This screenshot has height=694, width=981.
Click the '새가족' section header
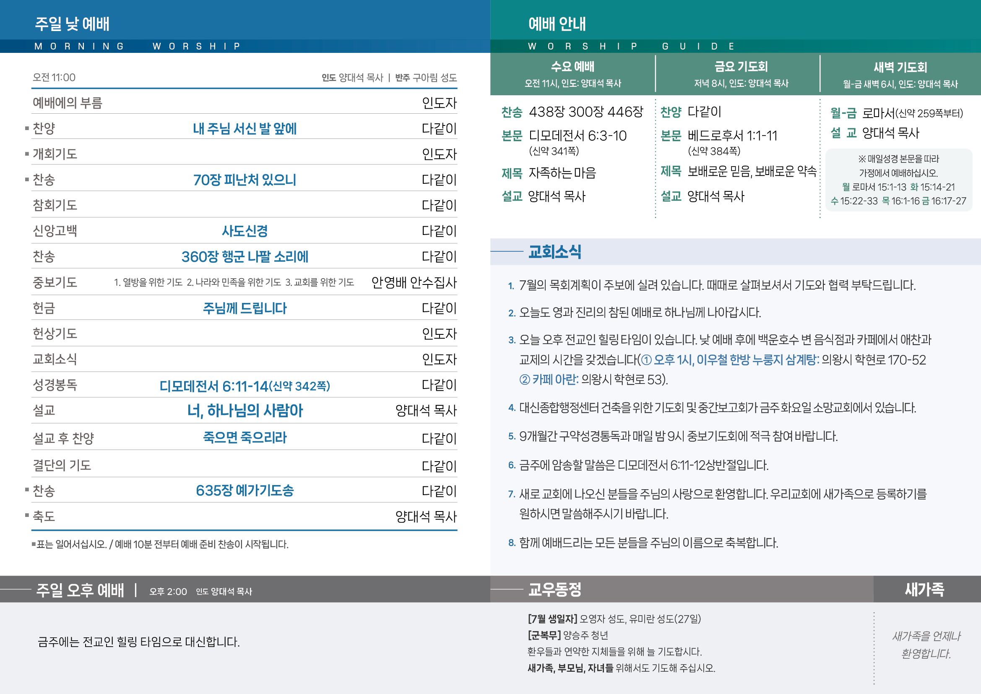[925, 589]
